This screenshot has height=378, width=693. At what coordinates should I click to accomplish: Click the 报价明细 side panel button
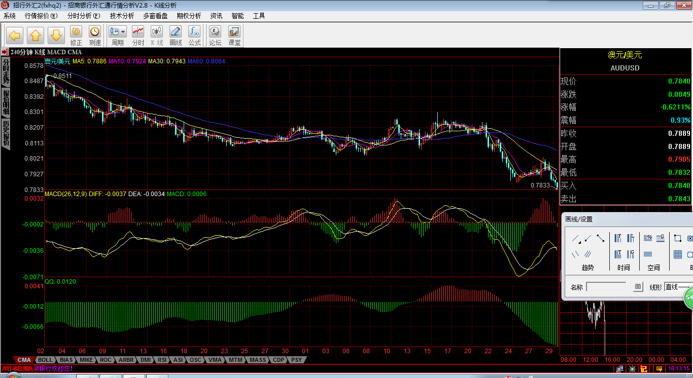(x=6, y=103)
